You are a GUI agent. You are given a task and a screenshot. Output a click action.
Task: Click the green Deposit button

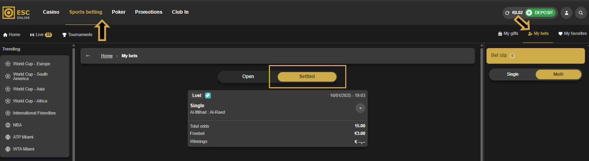pyautogui.click(x=540, y=13)
